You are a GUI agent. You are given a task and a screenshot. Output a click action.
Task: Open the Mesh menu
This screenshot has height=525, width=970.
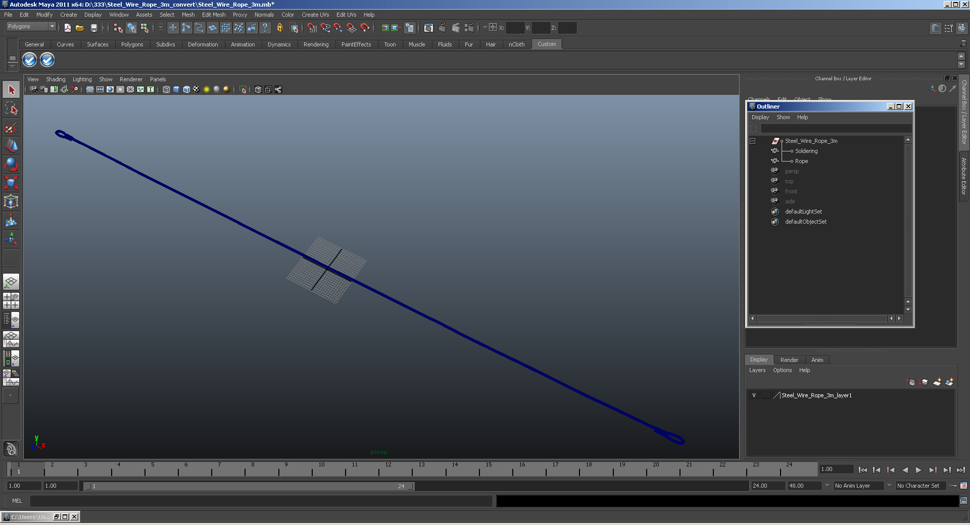pyautogui.click(x=188, y=15)
